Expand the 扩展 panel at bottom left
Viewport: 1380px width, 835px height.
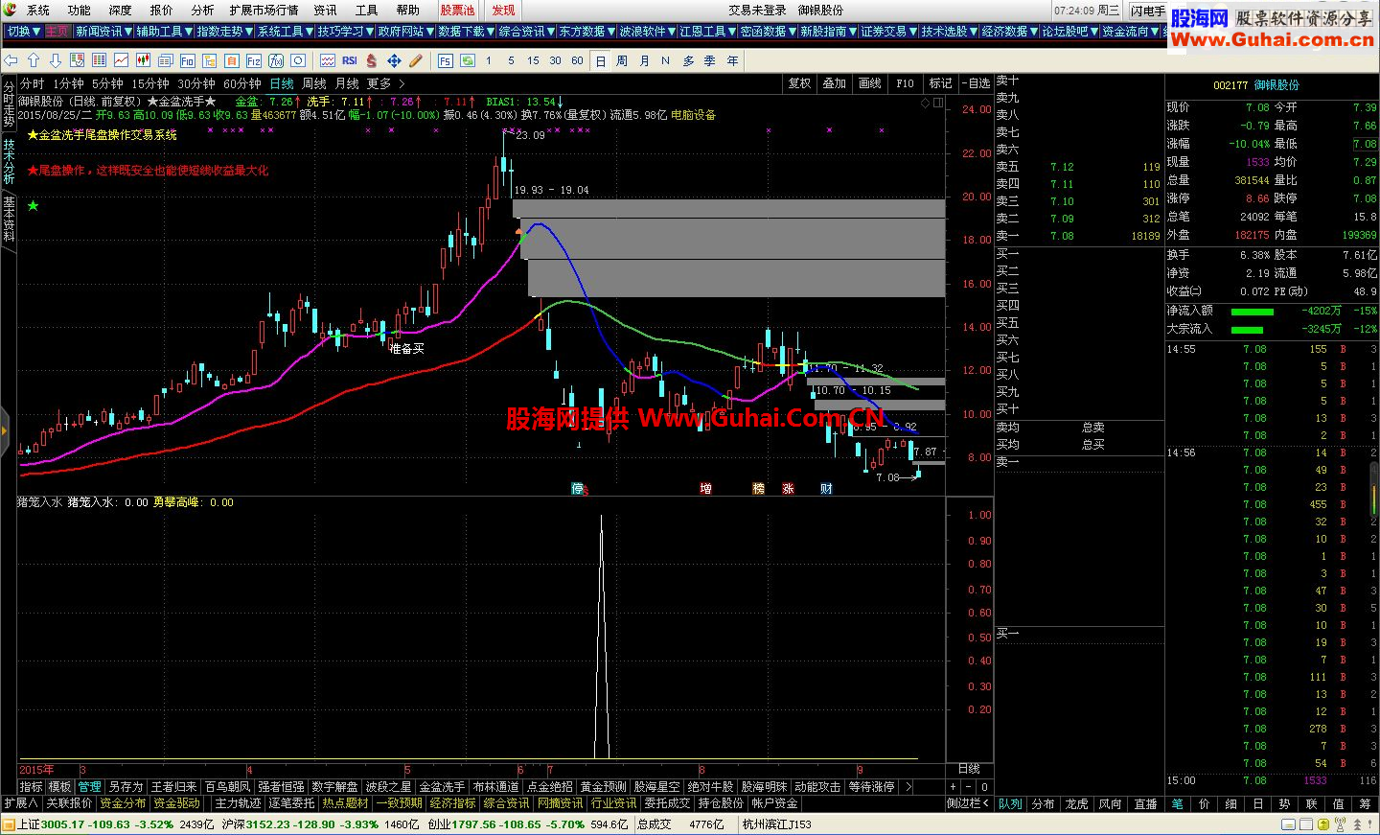(21, 803)
